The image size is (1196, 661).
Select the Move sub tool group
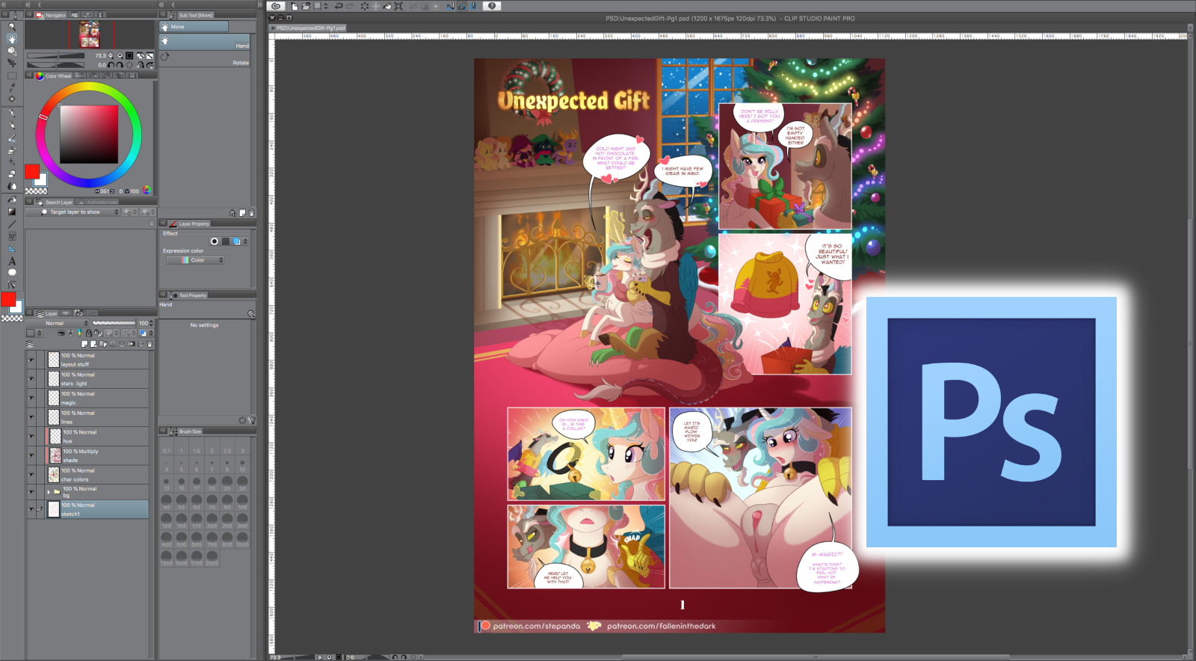coord(194,27)
